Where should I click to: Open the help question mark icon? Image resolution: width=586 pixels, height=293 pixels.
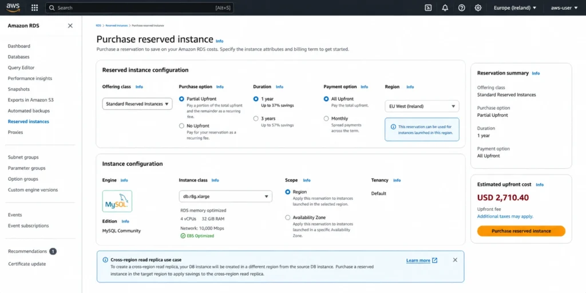click(462, 8)
